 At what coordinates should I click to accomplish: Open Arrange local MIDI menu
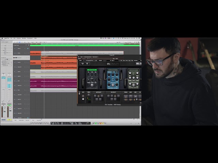36,42
